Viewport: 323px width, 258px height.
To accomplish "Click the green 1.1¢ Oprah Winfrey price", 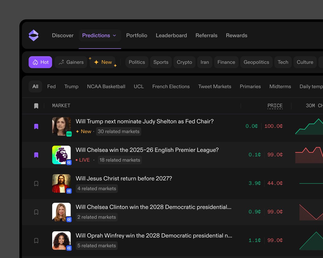I will pyautogui.click(x=255, y=241).
